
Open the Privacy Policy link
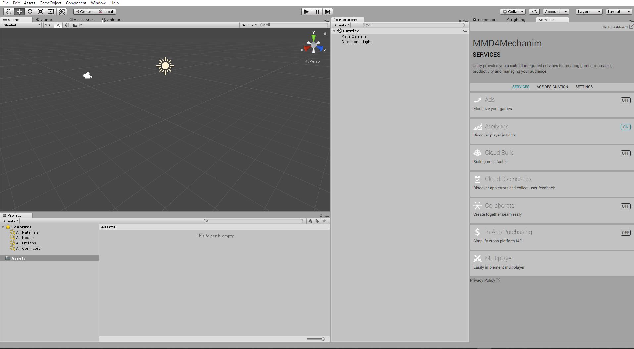[x=485, y=280]
